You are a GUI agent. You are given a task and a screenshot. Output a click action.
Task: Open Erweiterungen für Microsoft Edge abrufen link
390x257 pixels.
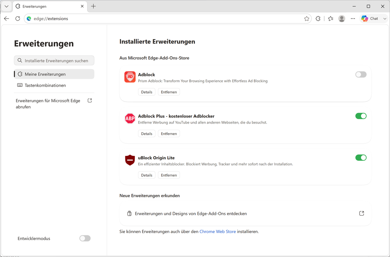[x=54, y=104]
